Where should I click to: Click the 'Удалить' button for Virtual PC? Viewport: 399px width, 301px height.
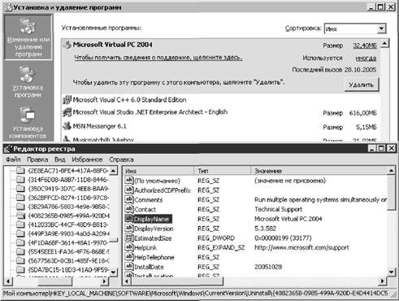[x=362, y=85]
